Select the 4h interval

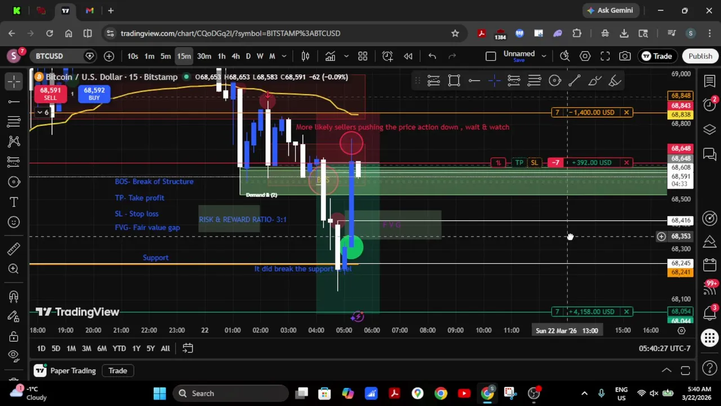click(235, 56)
